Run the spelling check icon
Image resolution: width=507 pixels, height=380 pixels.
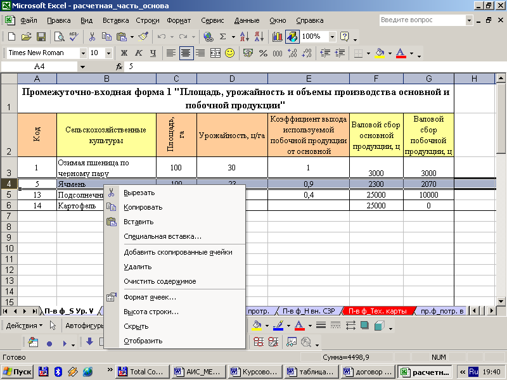pyautogui.click(x=74, y=37)
